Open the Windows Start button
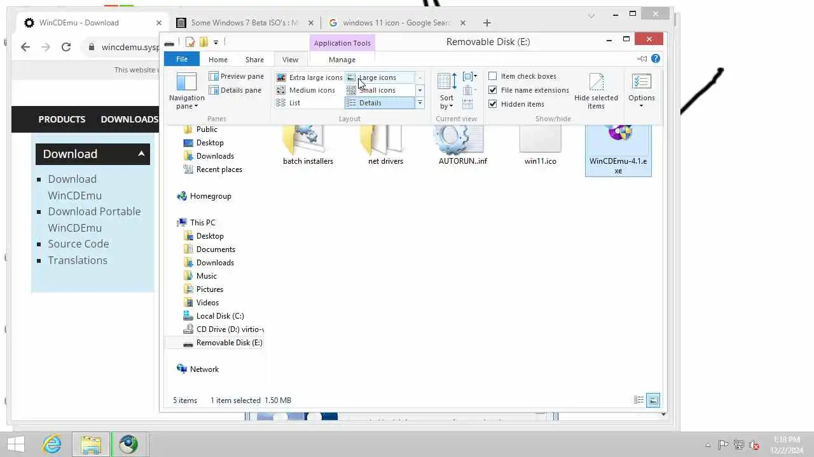This screenshot has height=457, width=814. click(16, 444)
